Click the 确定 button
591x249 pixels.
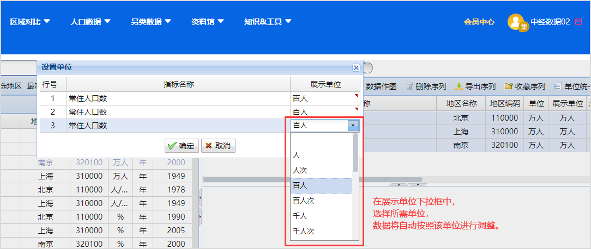pyautogui.click(x=182, y=146)
